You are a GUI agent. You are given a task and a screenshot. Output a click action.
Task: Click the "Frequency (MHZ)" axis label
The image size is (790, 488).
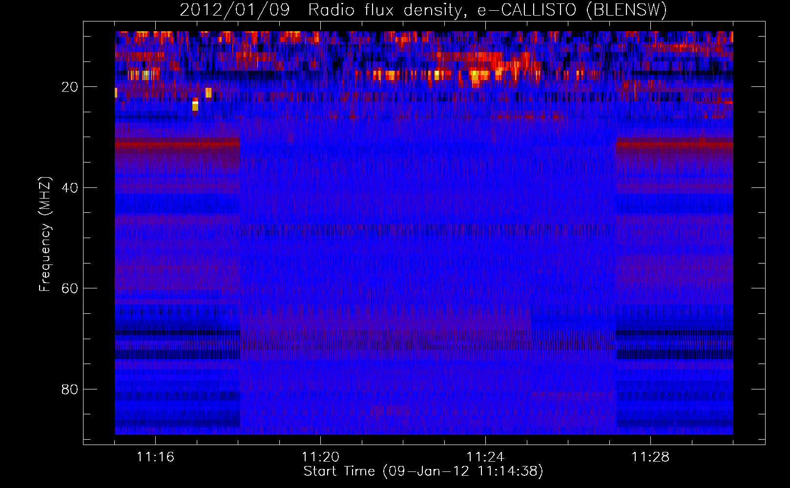[x=45, y=234]
